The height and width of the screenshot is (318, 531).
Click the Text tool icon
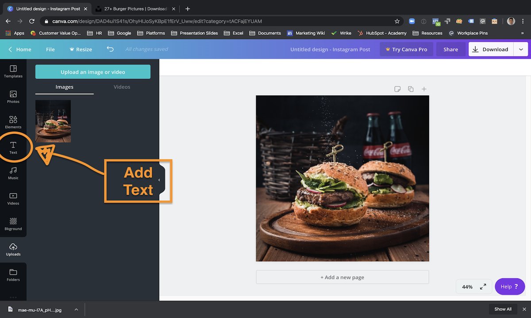click(13, 147)
